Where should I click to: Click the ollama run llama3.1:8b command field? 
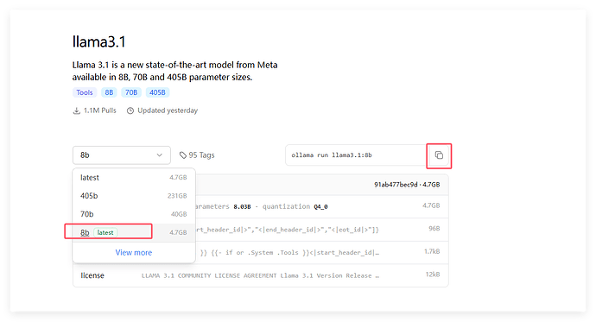pyautogui.click(x=356, y=155)
